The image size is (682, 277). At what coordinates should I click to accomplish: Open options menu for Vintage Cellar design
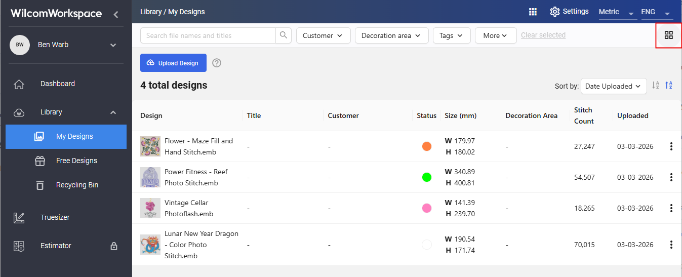coord(671,208)
